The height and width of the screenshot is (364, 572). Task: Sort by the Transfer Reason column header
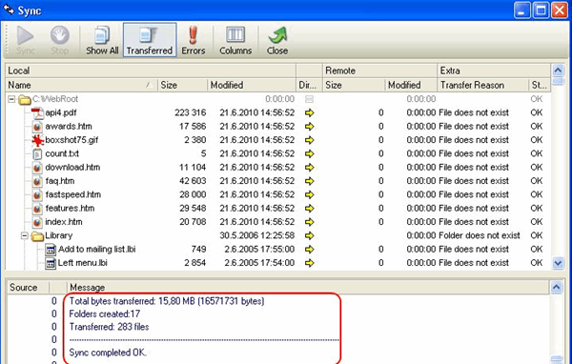click(x=482, y=85)
